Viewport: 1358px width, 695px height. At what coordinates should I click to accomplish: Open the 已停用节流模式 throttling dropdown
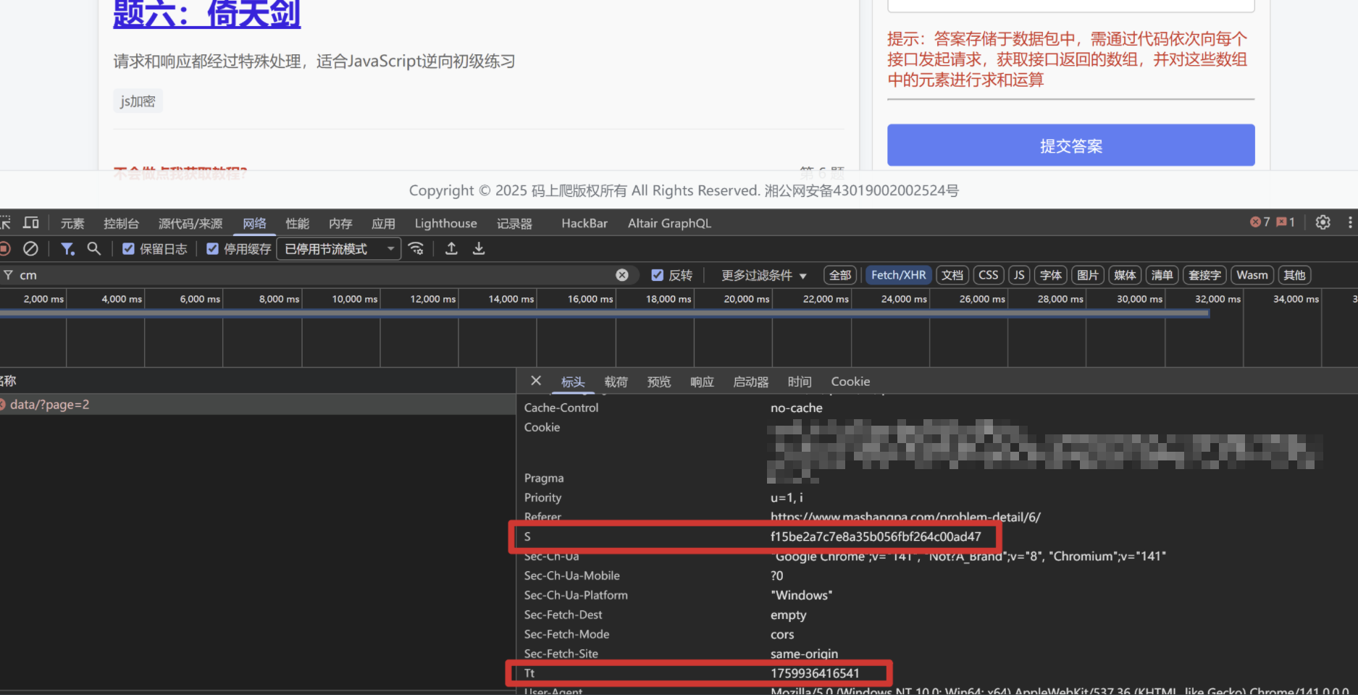(339, 249)
